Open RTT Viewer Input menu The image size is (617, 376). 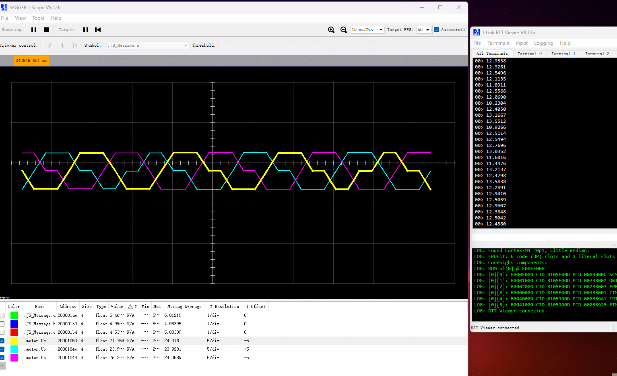[x=522, y=43]
